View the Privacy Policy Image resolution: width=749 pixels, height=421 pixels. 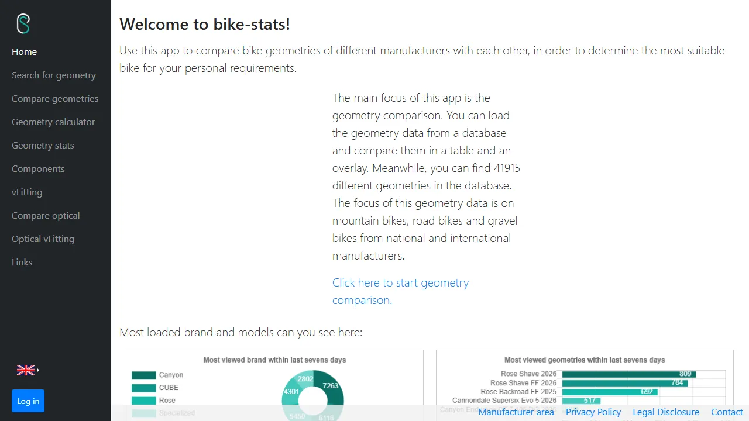pos(593,412)
